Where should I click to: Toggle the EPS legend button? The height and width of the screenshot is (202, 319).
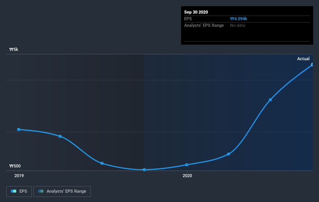click(x=19, y=192)
